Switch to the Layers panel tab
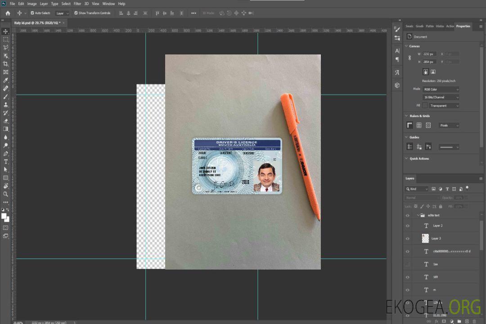 click(x=409, y=178)
